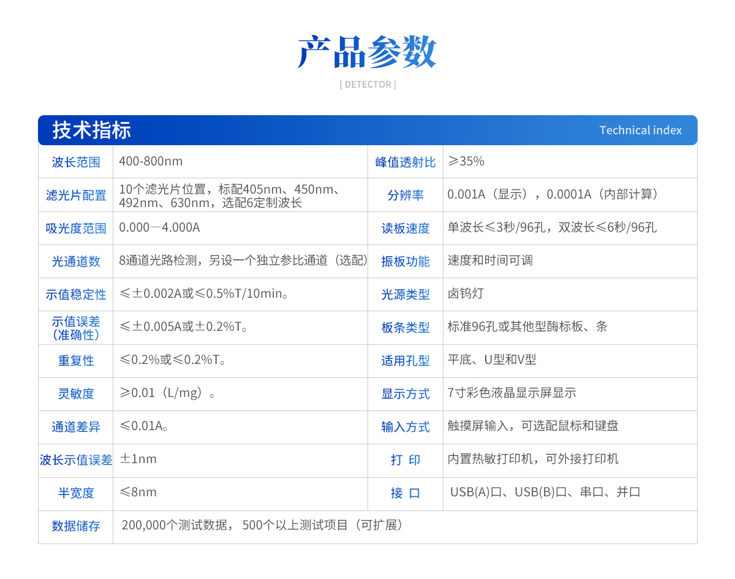735x579 pixels.
Task: Click the 吸光度范围 value 0.000—4.000A
Action: tap(159, 228)
